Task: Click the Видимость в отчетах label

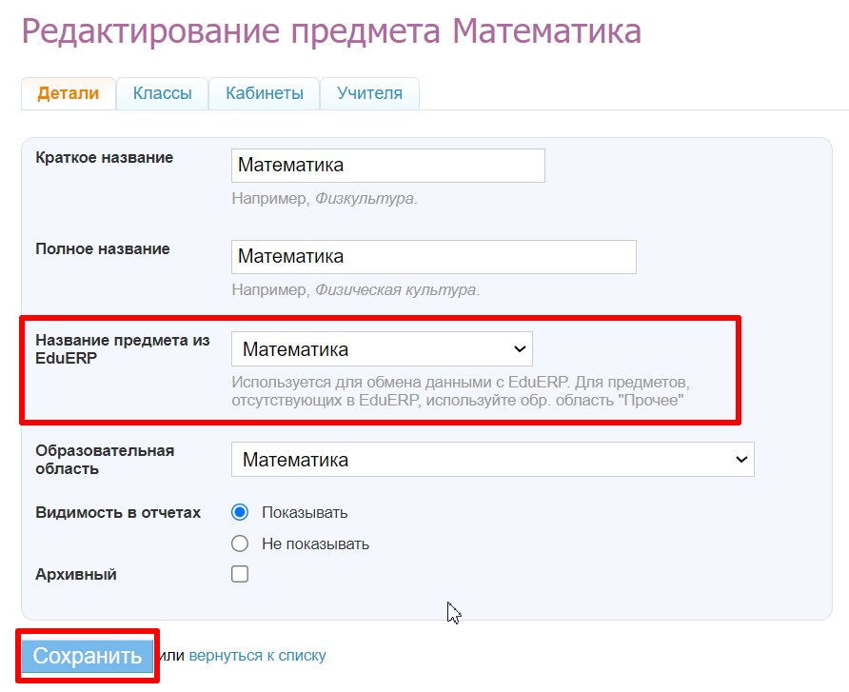Action: tap(118, 513)
